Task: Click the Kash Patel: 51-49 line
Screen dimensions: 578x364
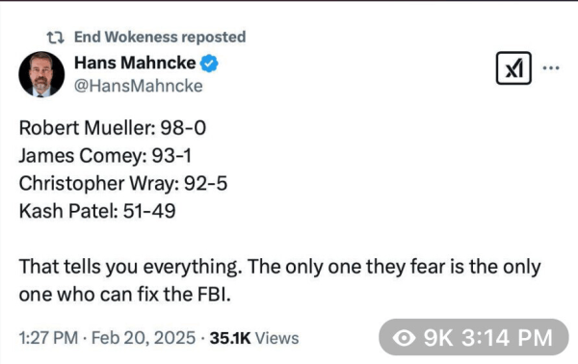Action: point(97,211)
